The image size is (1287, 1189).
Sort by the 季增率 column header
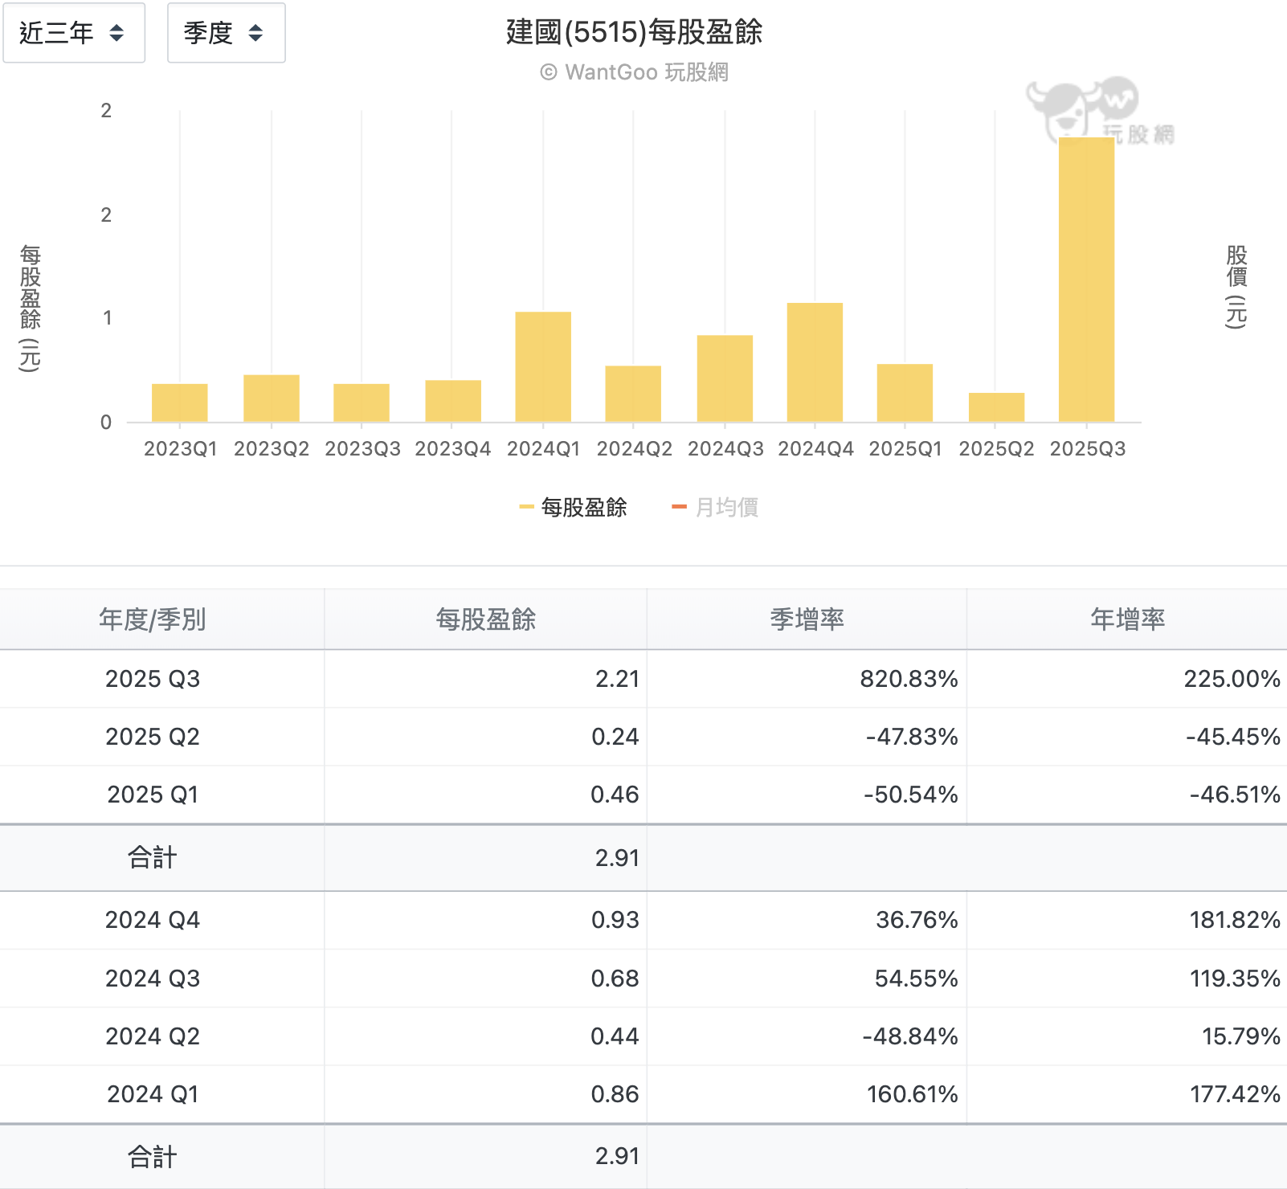(x=807, y=619)
